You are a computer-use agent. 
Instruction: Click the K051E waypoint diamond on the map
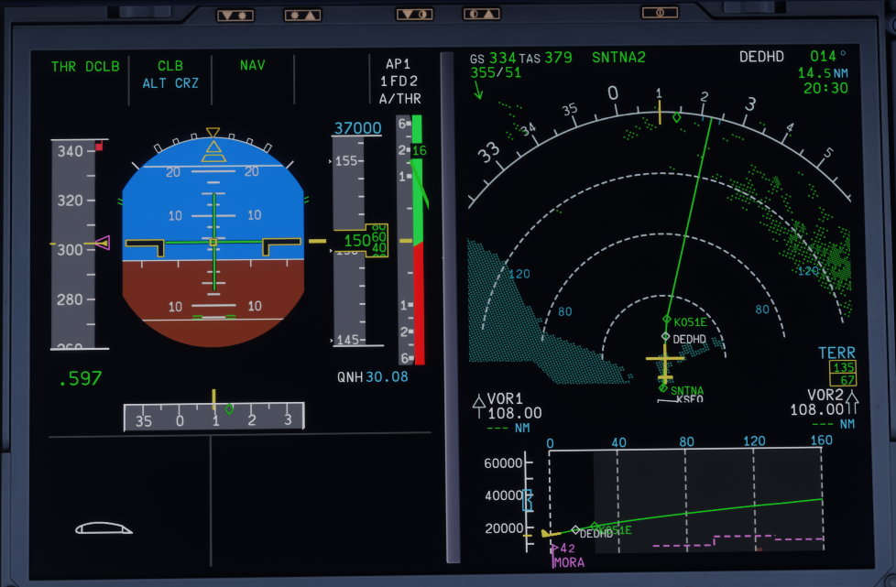[666, 320]
